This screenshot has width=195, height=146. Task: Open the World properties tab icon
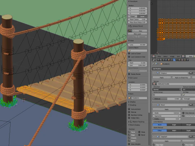coord(166,60)
